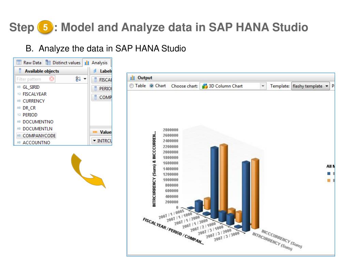Switch to the Raw Data tab
The height and width of the screenshot is (262, 349).
tap(29, 63)
